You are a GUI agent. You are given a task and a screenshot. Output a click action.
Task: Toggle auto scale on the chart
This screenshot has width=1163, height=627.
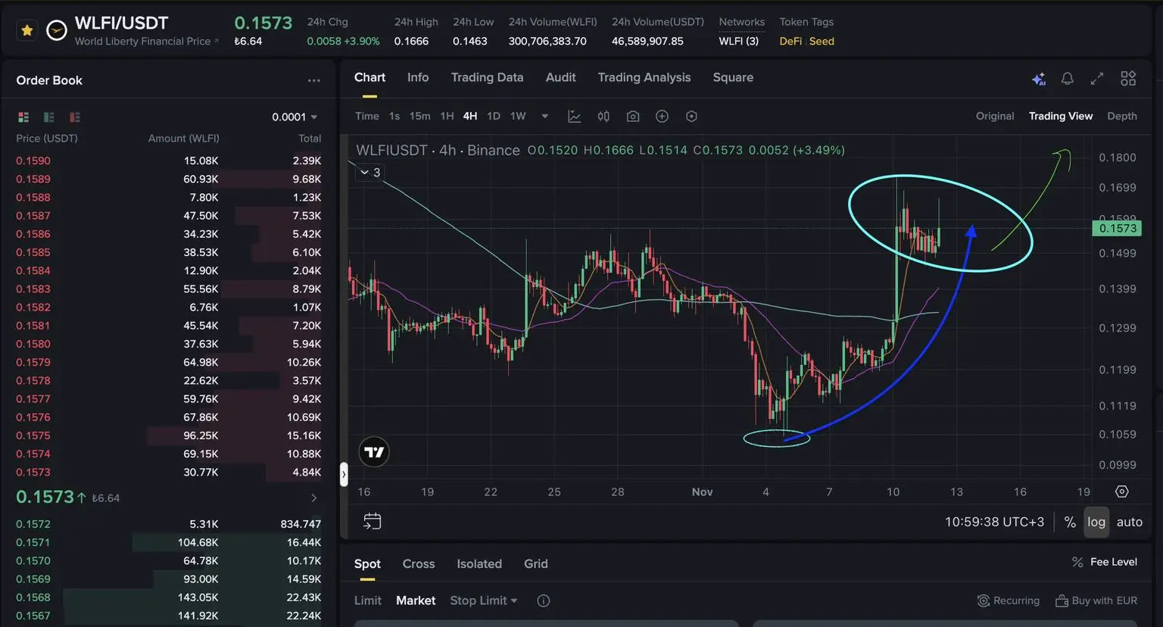[x=1129, y=522]
